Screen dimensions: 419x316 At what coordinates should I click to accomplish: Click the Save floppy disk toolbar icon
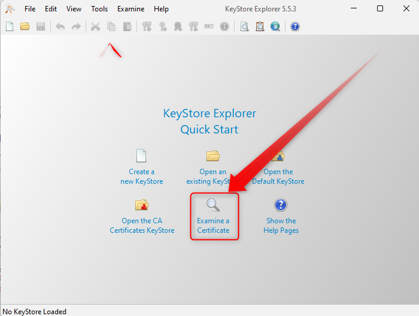pyautogui.click(x=41, y=26)
